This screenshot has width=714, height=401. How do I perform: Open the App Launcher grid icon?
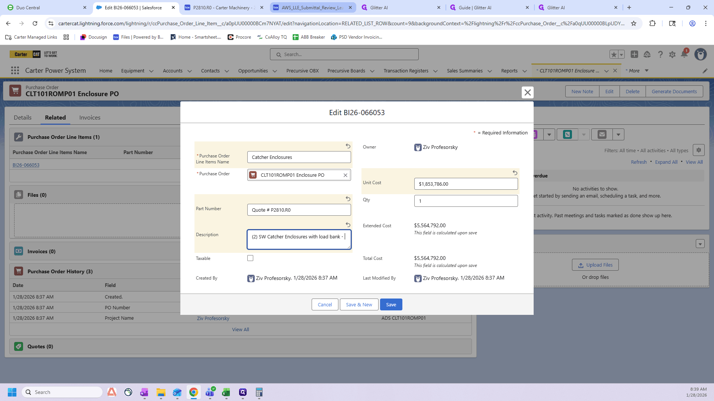15,71
